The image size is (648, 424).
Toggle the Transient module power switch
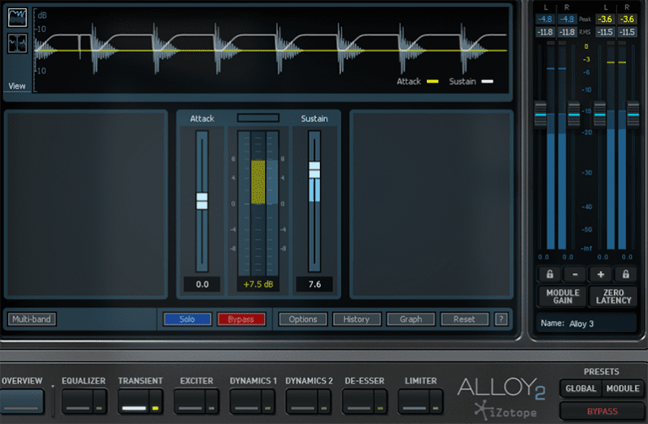point(155,401)
